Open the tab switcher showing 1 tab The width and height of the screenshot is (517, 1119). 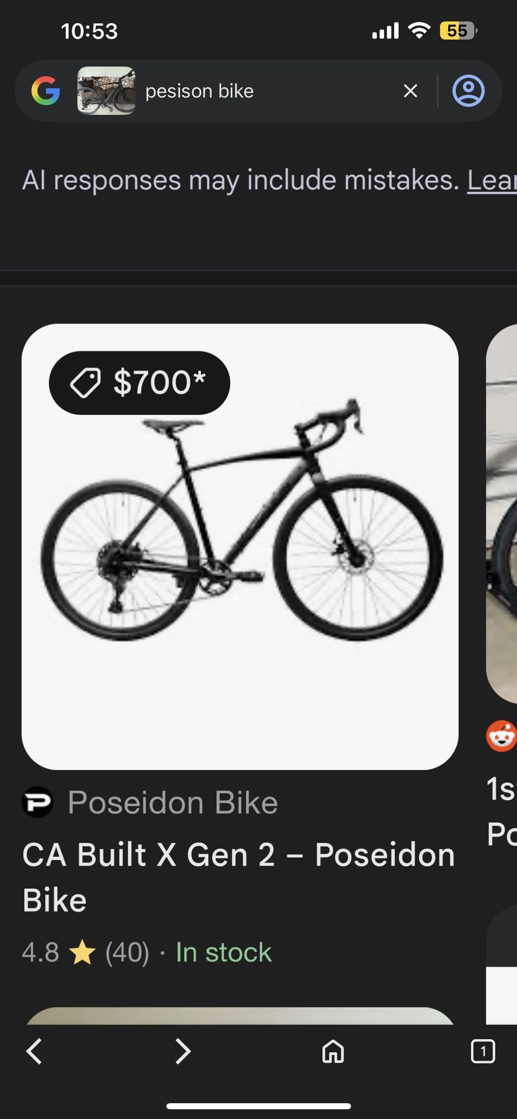(x=482, y=1051)
